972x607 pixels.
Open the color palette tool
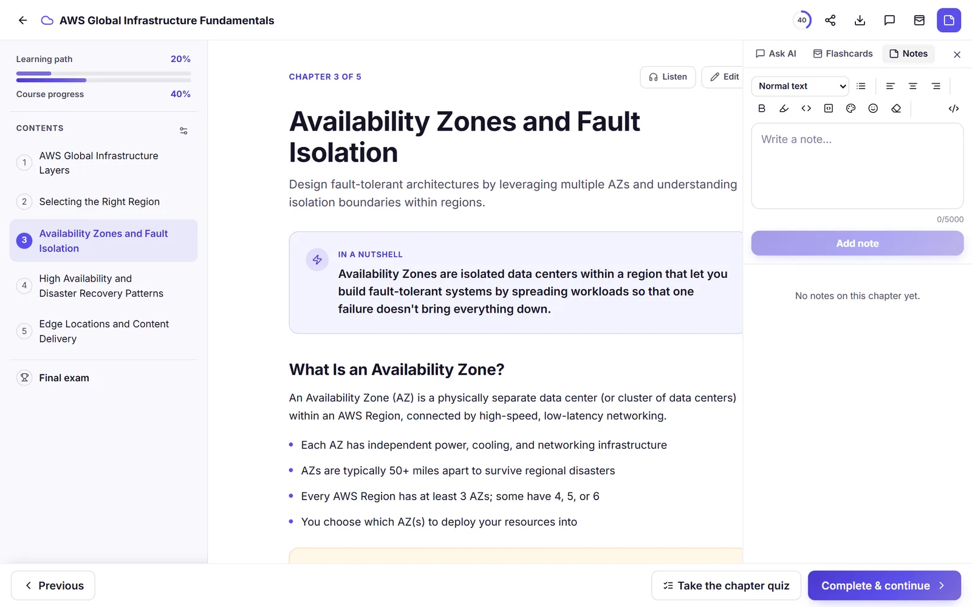(x=851, y=108)
